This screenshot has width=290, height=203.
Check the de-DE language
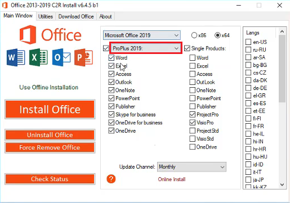248,88
